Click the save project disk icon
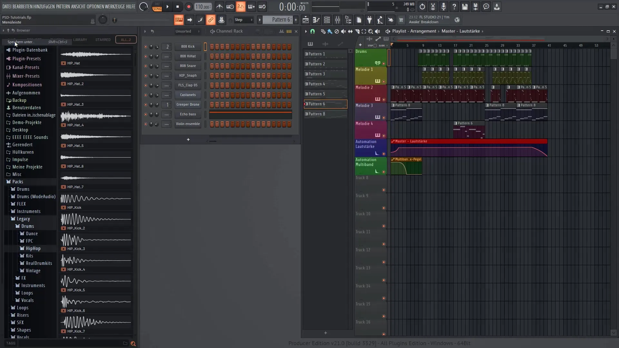The height and width of the screenshot is (348, 619). pyautogui.click(x=465, y=7)
